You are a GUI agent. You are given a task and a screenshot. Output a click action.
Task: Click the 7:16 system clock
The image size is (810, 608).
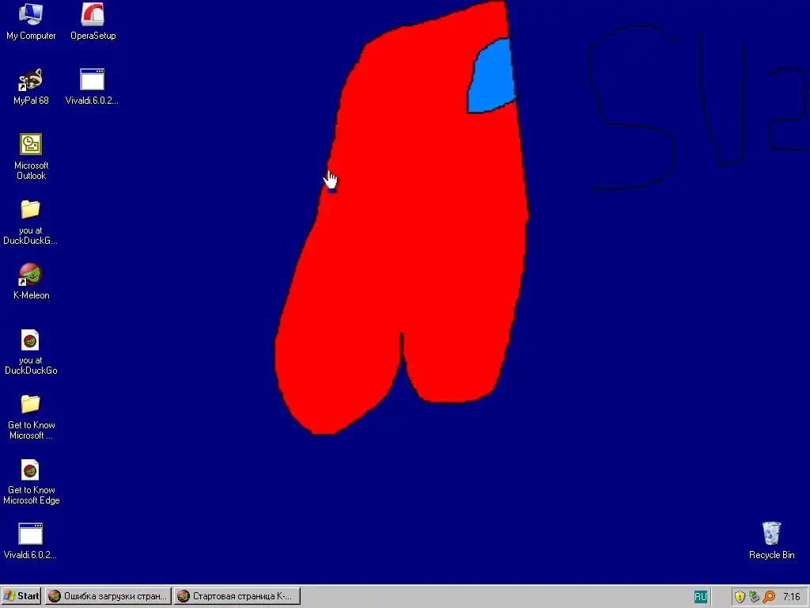791,597
